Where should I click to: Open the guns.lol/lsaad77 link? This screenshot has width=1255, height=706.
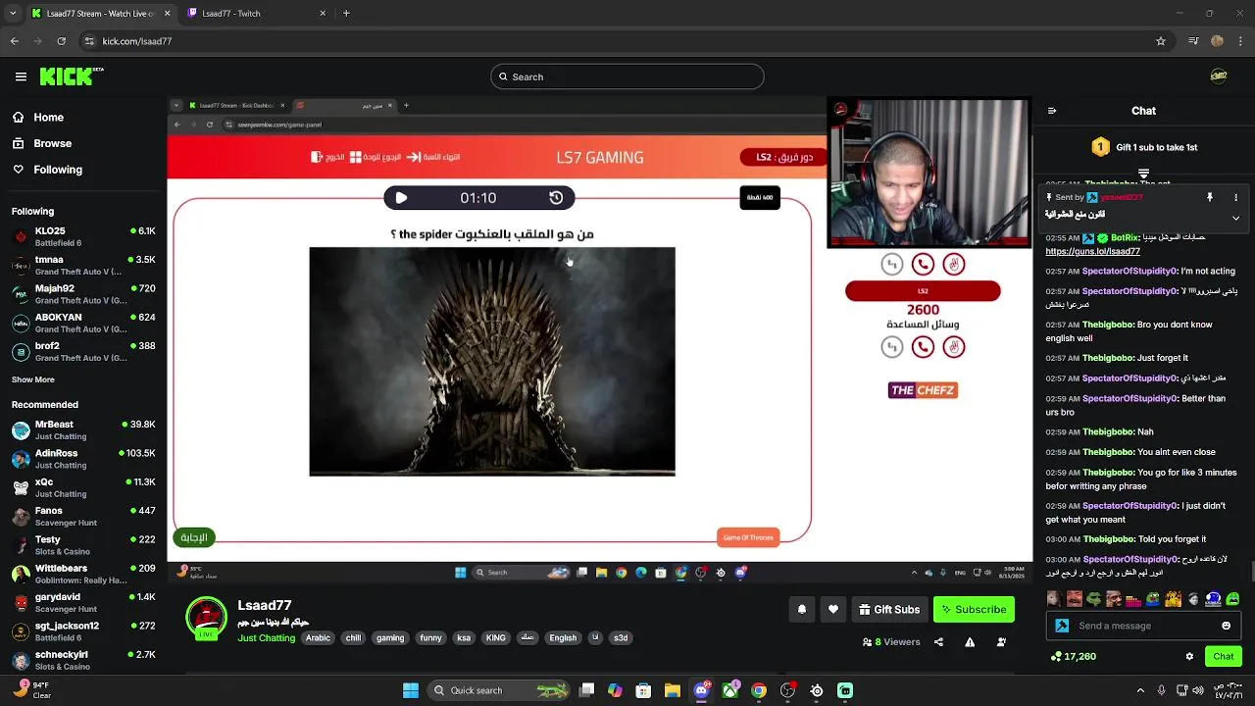click(x=1092, y=251)
